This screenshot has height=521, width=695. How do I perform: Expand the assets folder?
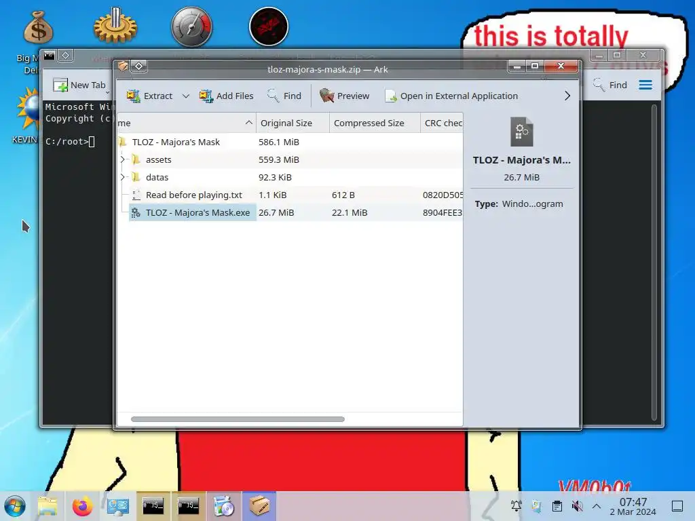(x=123, y=159)
